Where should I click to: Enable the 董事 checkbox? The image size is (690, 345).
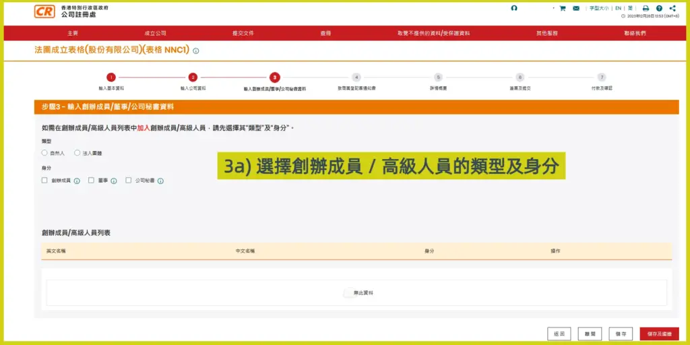[92, 181]
